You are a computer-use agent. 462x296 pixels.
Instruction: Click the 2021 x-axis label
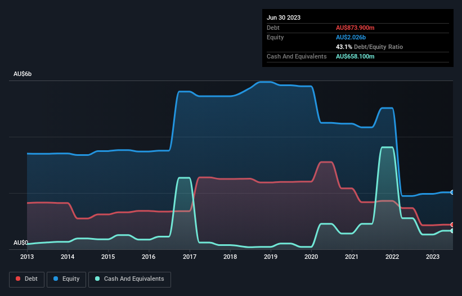(x=352, y=257)
